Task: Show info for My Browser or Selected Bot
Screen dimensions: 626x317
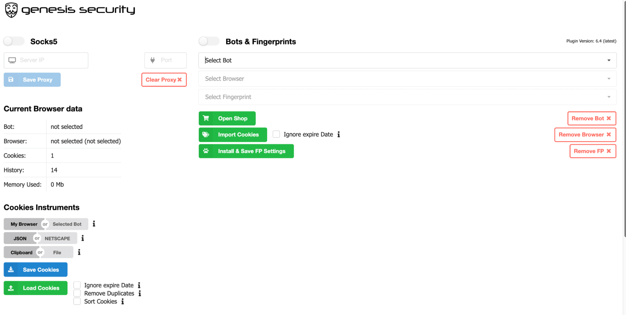Action: [x=94, y=224]
